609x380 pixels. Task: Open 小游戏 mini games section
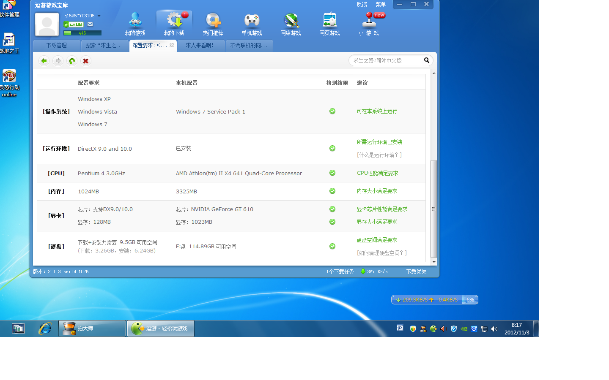pos(369,24)
